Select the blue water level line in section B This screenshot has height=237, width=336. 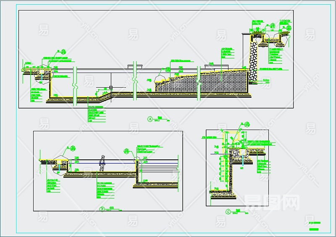[x=123, y=164]
